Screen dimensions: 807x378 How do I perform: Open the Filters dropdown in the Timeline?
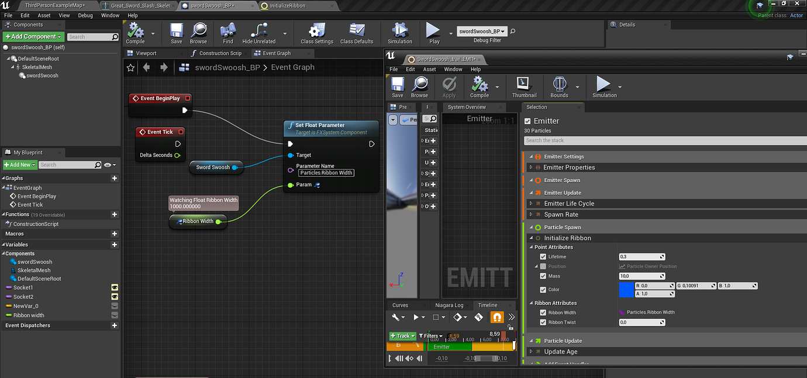tap(431, 336)
